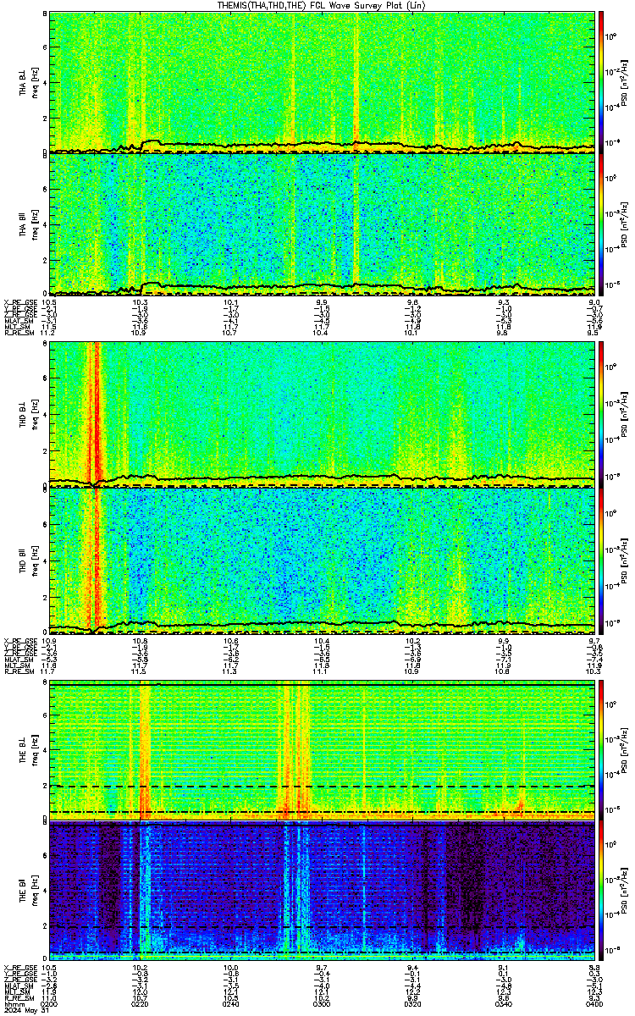Click the PSD [nT²/Hz] label of THA B⊥ colorbar
This screenshot has width=635, height=1016.
point(623,82)
